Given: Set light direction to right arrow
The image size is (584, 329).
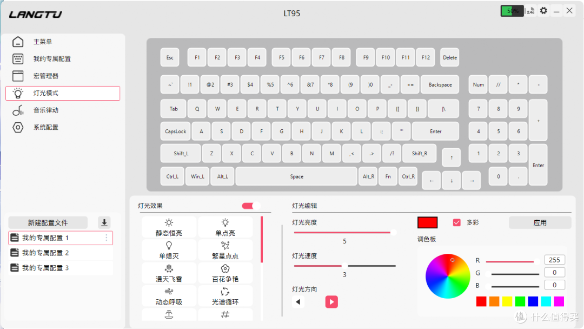Looking at the screenshot, I should [331, 302].
